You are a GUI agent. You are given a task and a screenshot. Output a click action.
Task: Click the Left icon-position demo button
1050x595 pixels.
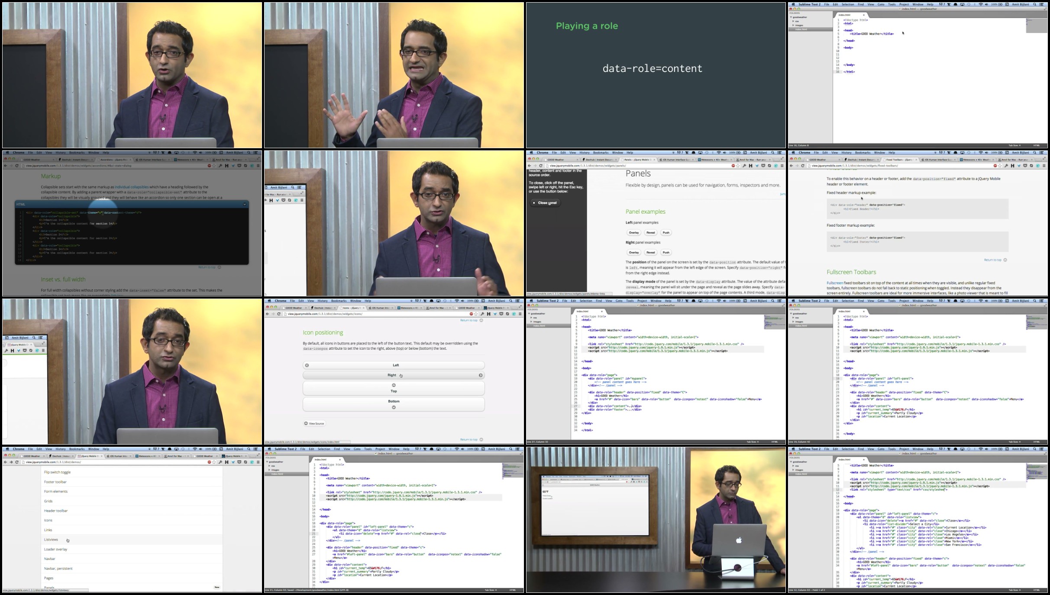[x=394, y=365]
